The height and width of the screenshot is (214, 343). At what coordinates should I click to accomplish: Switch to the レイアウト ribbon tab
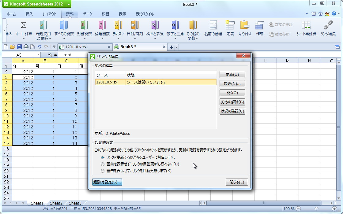point(49,14)
